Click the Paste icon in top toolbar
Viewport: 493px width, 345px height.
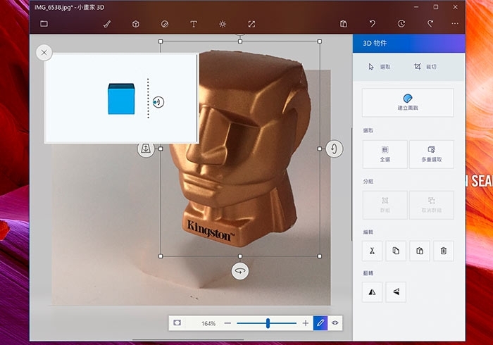pyautogui.click(x=344, y=24)
